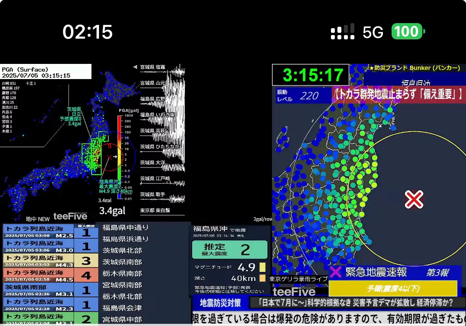Click the 東京都 東白鬚 waveform label
Viewport: 466px width, 326px height.
coord(155,210)
